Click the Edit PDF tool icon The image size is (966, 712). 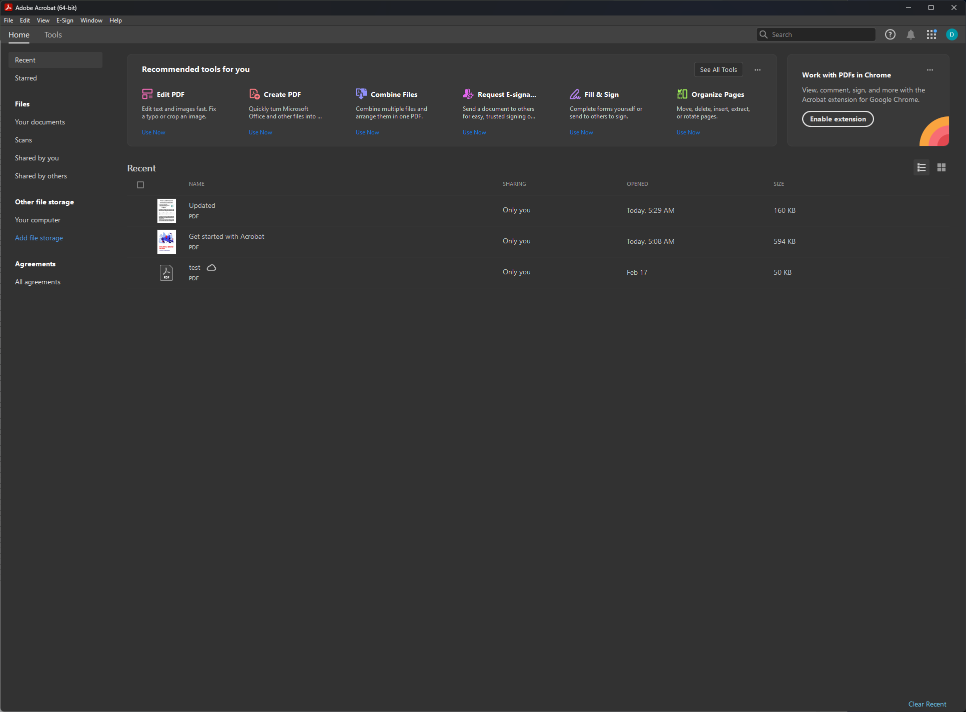click(x=147, y=94)
